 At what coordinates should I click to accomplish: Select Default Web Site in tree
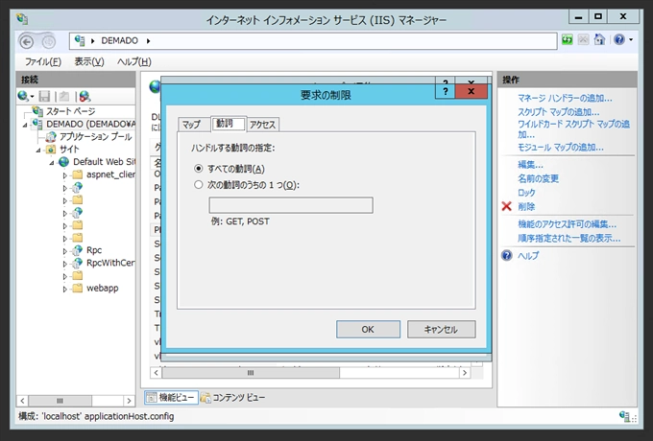[104, 162]
